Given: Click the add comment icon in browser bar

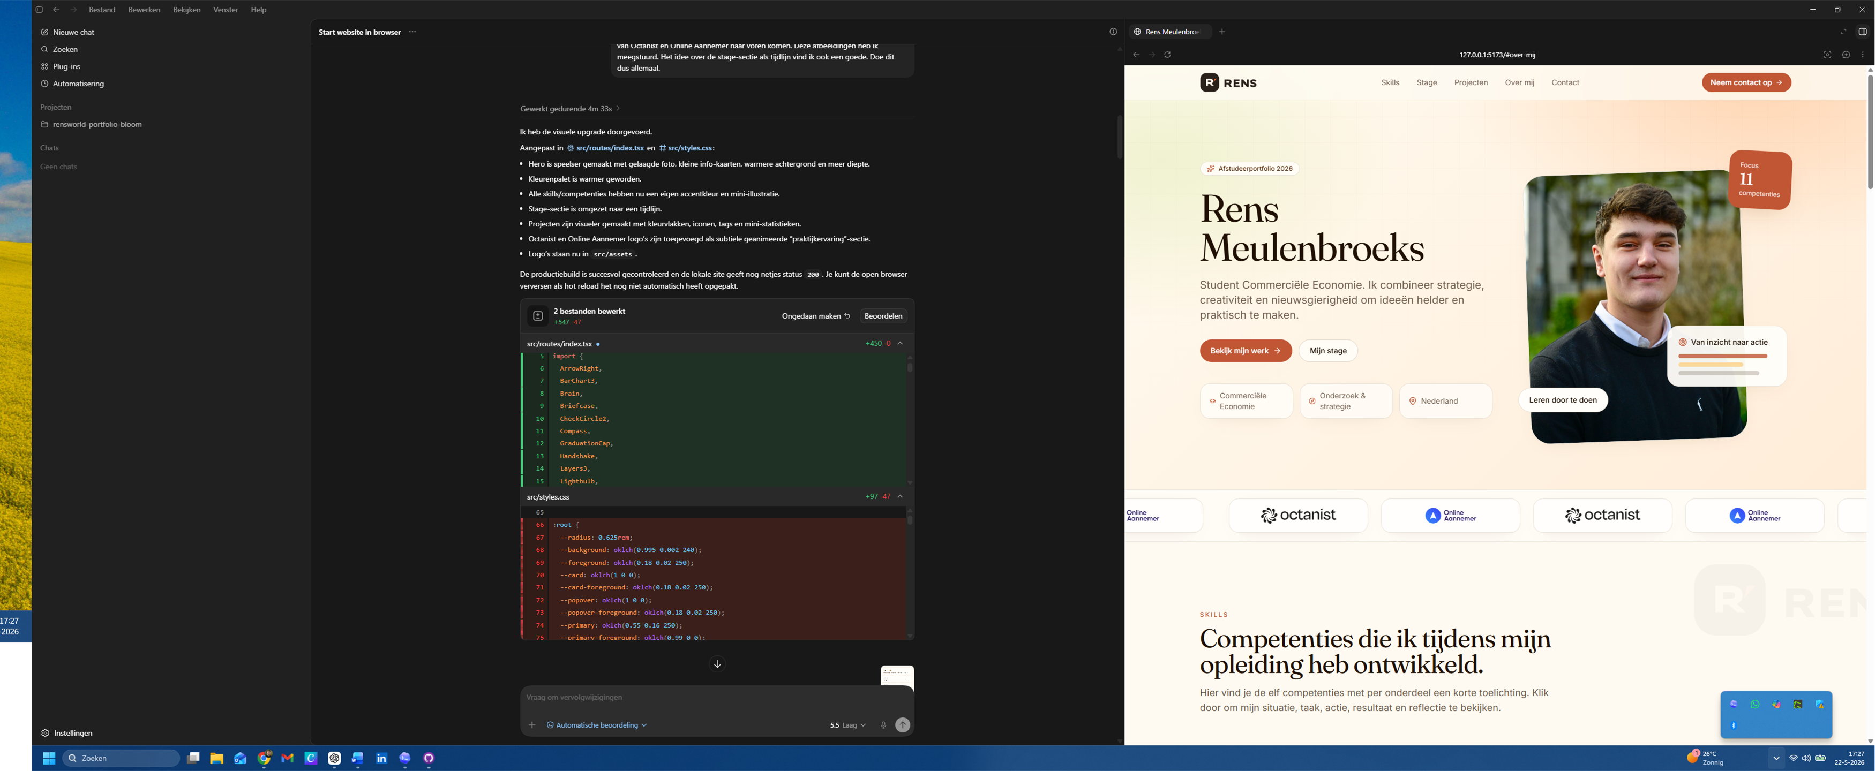Looking at the screenshot, I should pyautogui.click(x=1846, y=55).
